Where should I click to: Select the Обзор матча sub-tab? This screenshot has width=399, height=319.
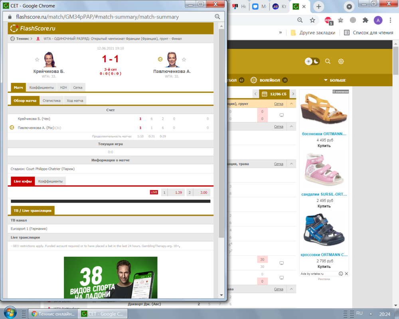[x=25, y=100]
